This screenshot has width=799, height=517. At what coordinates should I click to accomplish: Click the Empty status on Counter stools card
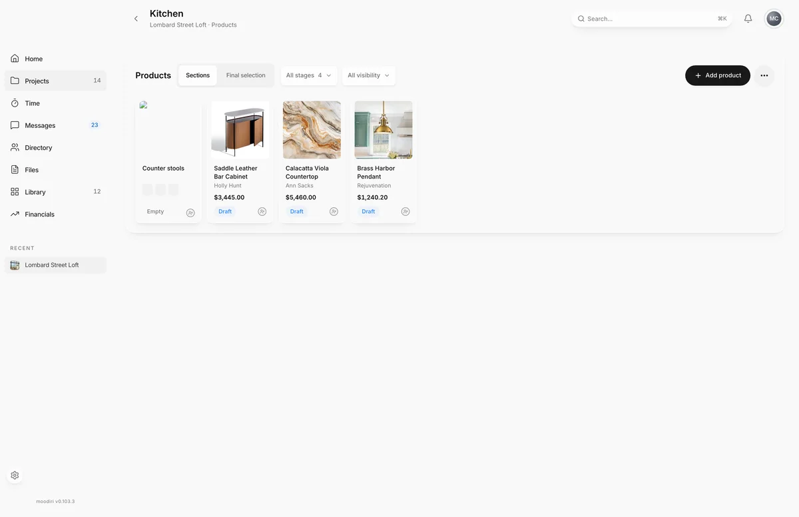click(155, 211)
